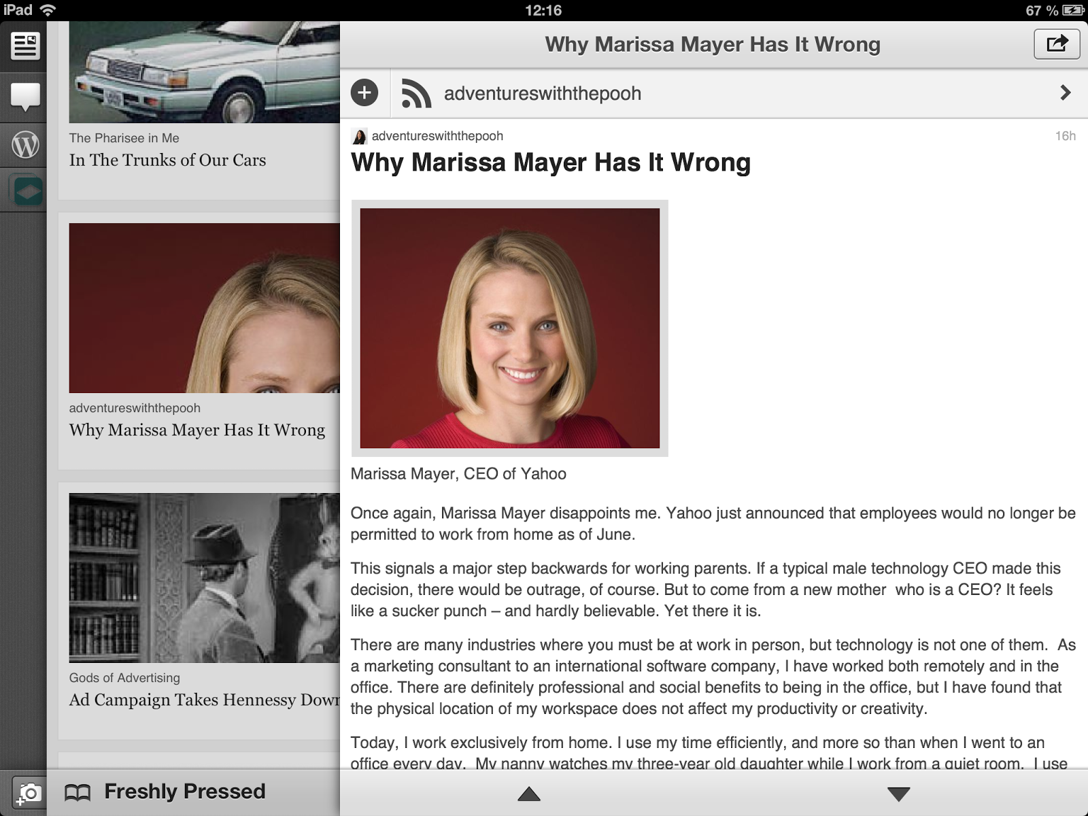Tap the share button in header

(x=1057, y=44)
